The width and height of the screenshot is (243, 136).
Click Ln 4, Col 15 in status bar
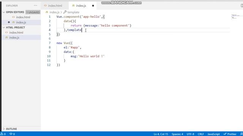tap(161, 134)
